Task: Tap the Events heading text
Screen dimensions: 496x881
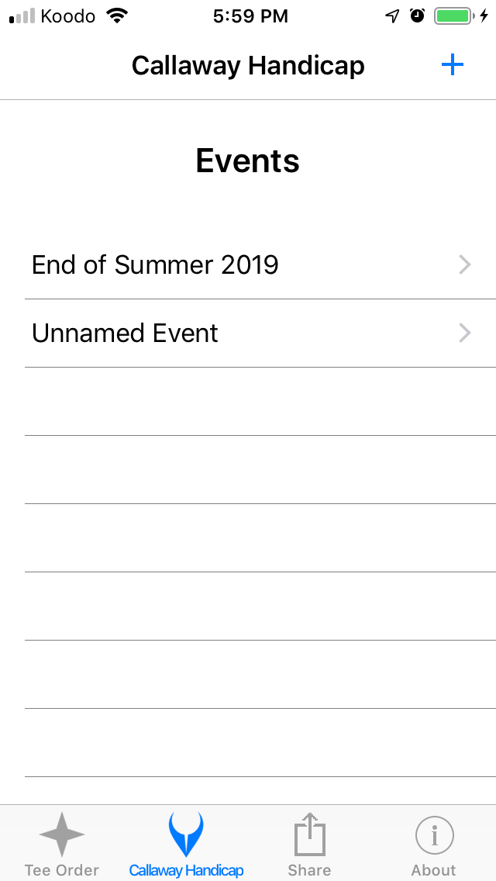Action: (x=247, y=161)
